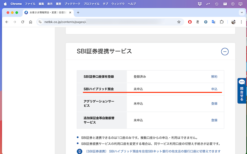Click 登録 for 追加保証金等自動振替サービス
Image resolution: width=247 pixels, height=154 pixels.
point(214,120)
